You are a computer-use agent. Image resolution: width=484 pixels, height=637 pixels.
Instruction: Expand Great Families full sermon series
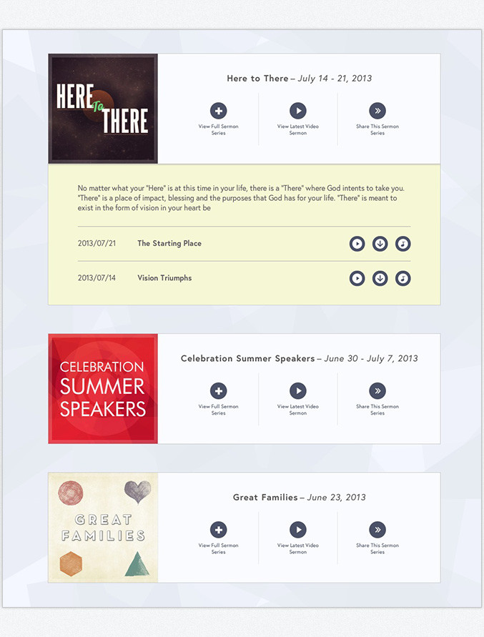click(x=218, y=530)
